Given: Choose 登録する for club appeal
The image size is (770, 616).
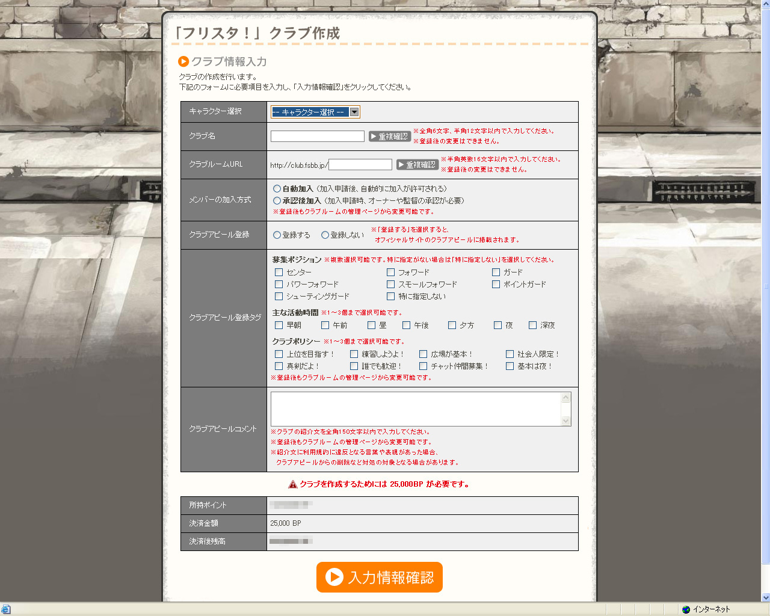Looking at the screenshot, I should [x=277, y=235].
